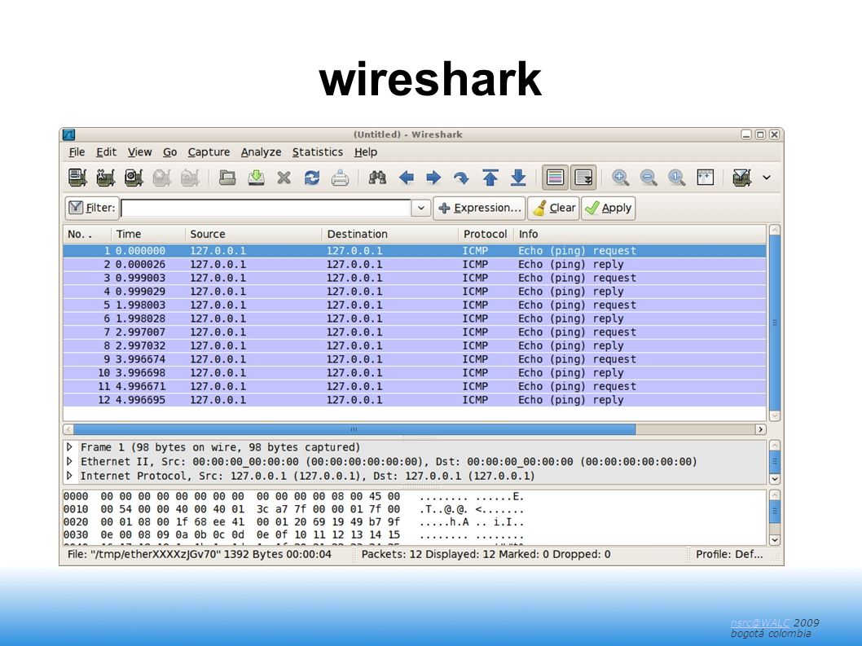Sort by the Source column header
Viewport: 862px width, 646px height.
pyautogui.click(x=253, y=235)
